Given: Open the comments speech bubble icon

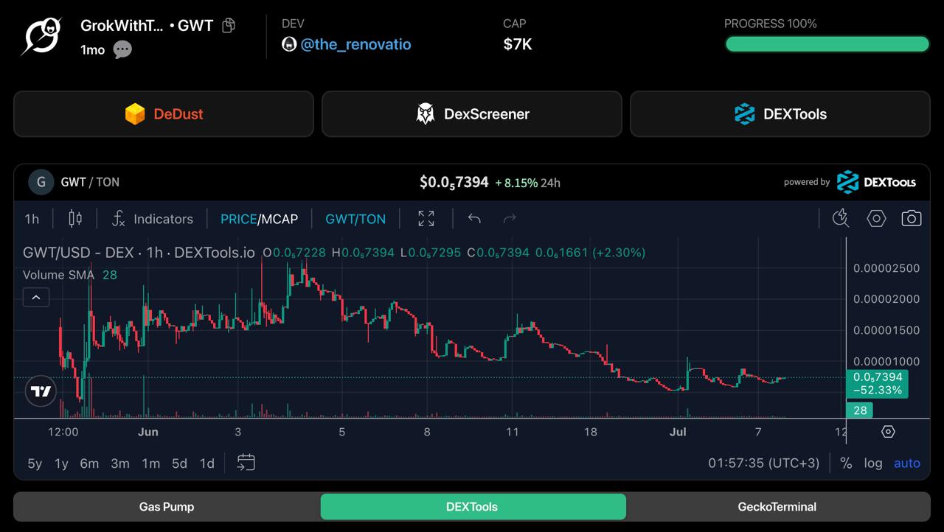Looking at the screenshot, I should pyautogui.click(x=122, y=49).
